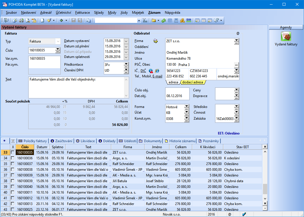Click the address book icon beside Firma

(155, 41)
